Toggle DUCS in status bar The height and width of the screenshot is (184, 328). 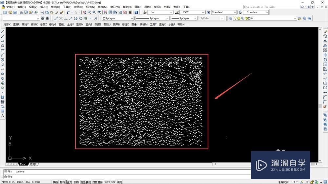pos(107,182)
